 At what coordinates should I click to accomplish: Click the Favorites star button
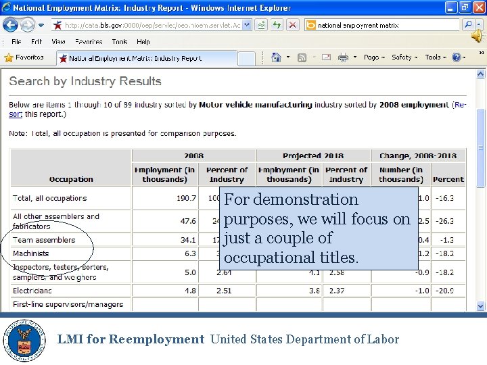point(24,57)
